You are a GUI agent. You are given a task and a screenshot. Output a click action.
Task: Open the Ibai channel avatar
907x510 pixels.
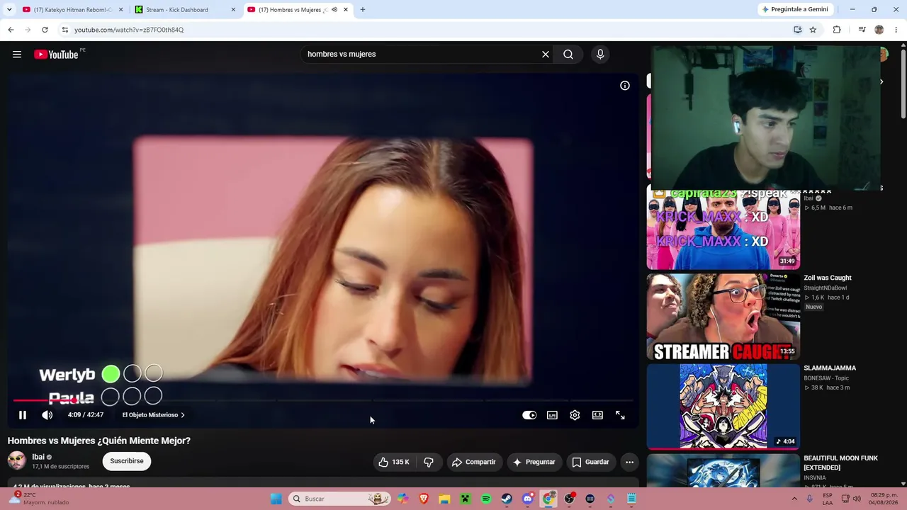[17, 460]
